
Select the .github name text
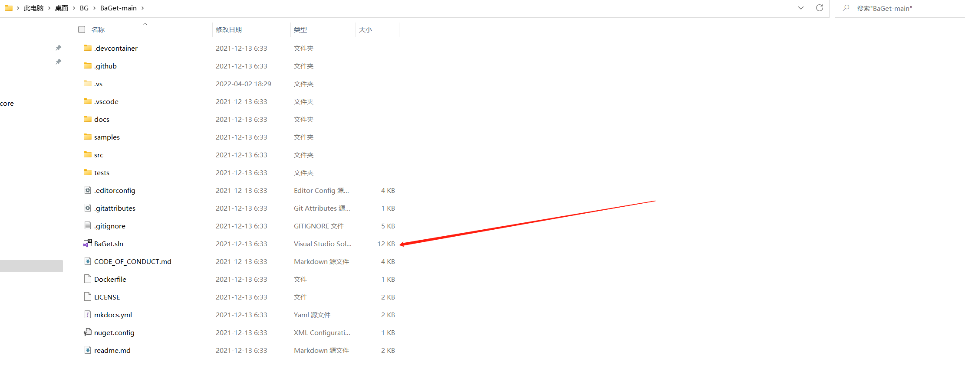(x=105, y=66)
